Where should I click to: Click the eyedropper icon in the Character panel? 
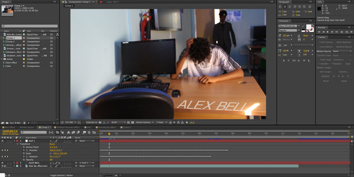[x=303, y=26]
